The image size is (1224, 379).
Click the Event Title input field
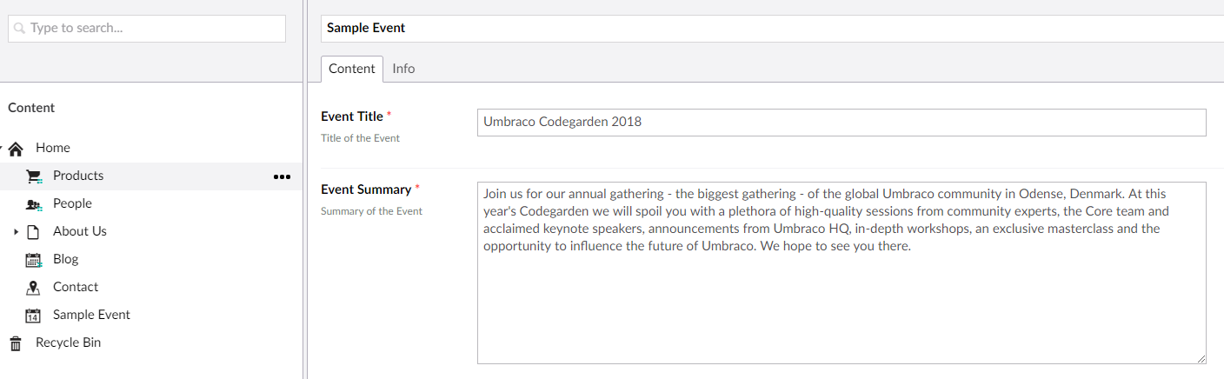coord(841,123)
